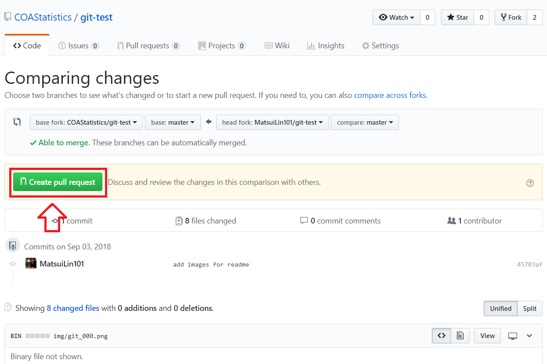547x364 pixels.
Task: Follow the compare across forks link
Action: click(390, 95)
